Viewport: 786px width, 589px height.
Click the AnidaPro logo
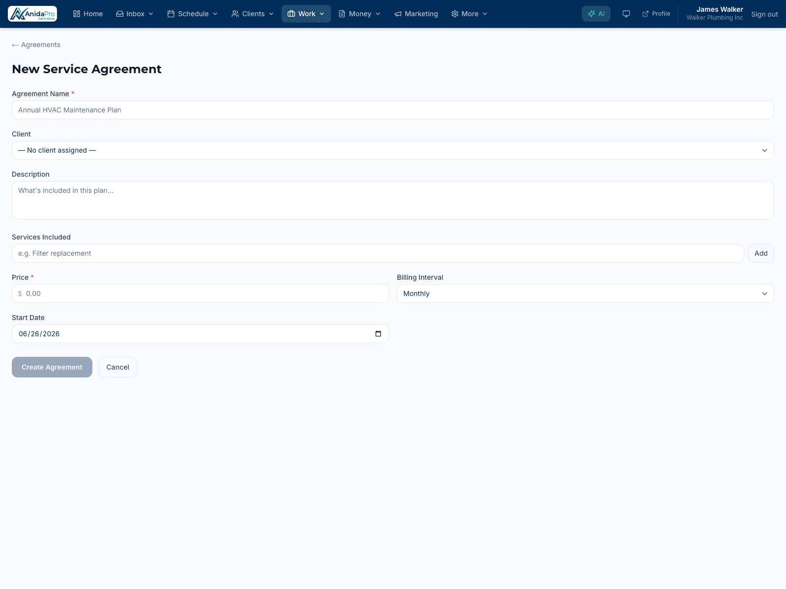point(32,14)
